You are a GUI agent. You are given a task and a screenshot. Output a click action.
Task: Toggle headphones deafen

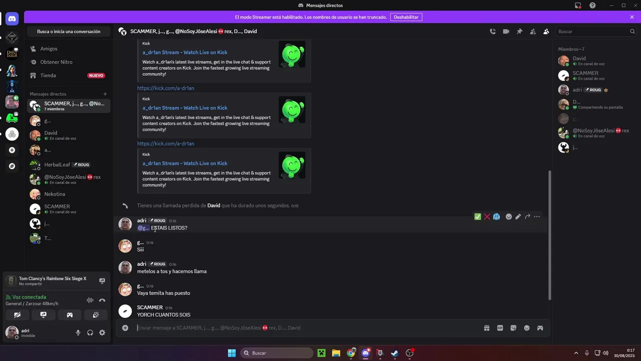coord(90,332)
